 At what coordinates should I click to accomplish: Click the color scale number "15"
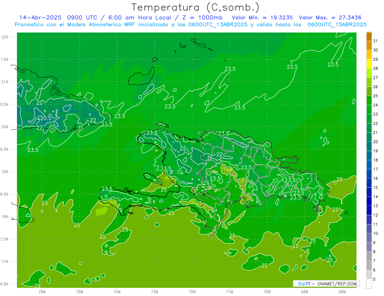pyautogui.click(x=375, y=188)
